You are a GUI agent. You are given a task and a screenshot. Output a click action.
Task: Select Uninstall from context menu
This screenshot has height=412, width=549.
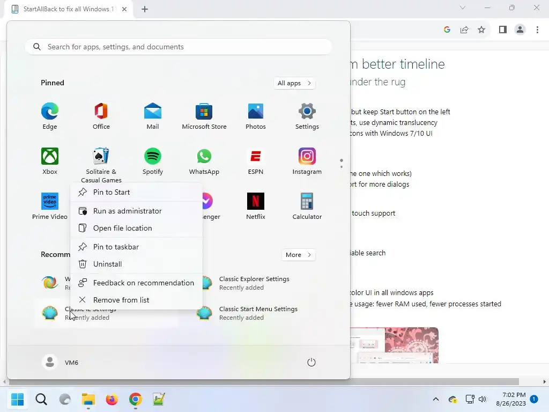[x=137, y=264]
